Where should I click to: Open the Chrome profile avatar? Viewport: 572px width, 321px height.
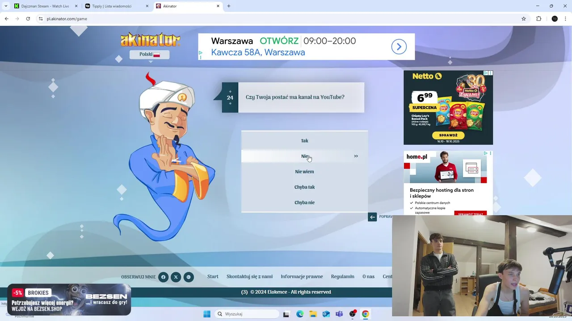pyautogui.click(x=555, y=19)
